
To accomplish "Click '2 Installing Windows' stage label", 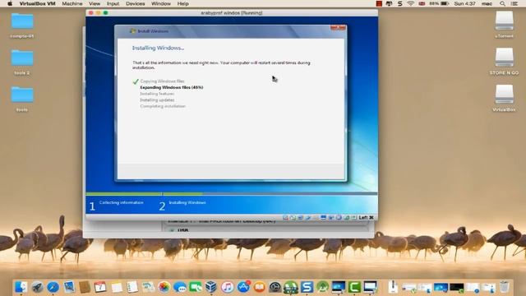I will click(x=182, y=205).
